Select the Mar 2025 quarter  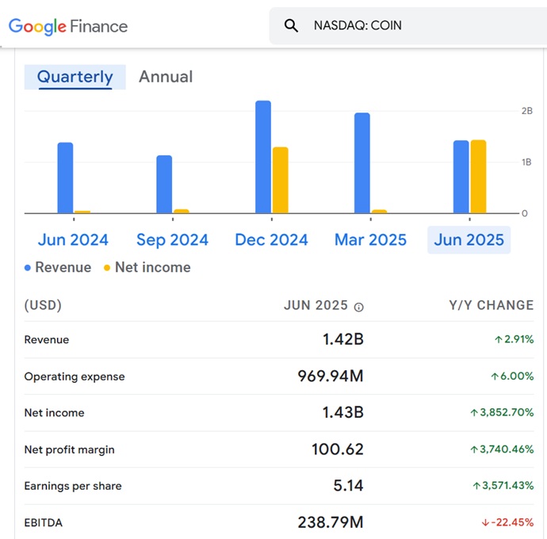tap(370, 239)
